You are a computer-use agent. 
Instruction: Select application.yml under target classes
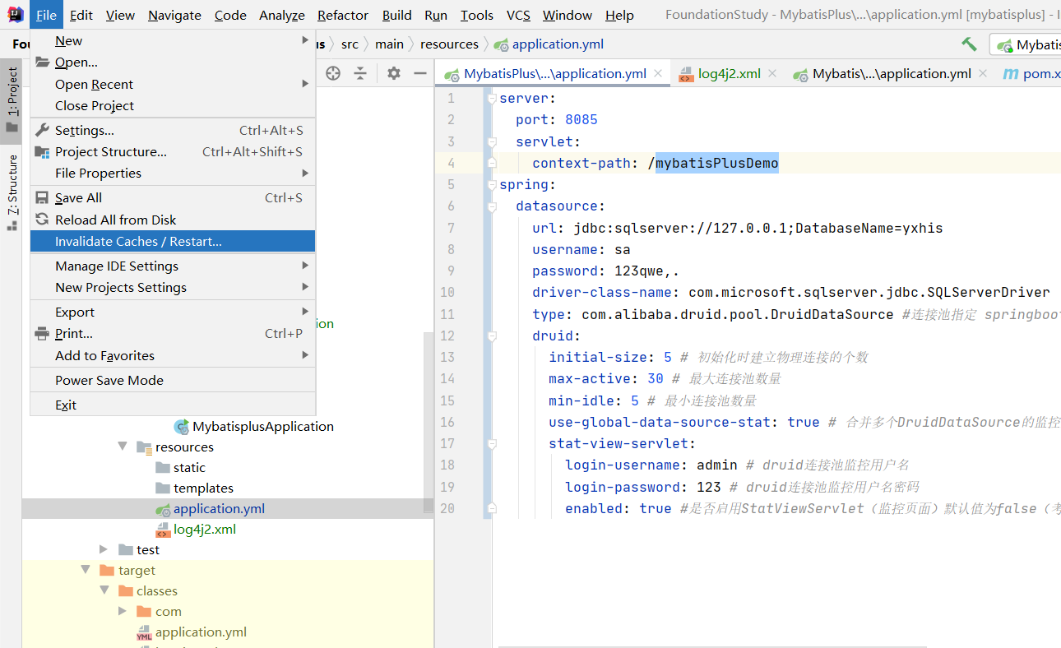point(201,632)
